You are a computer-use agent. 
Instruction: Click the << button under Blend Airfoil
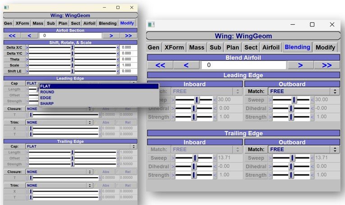pos(160,65)
